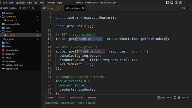Select admin.js in the Explorer tree

pyautogui.click(x=21, y=35)
